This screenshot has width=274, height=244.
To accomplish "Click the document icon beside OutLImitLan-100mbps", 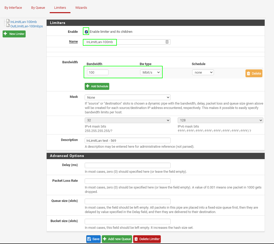I will point(8,25).
